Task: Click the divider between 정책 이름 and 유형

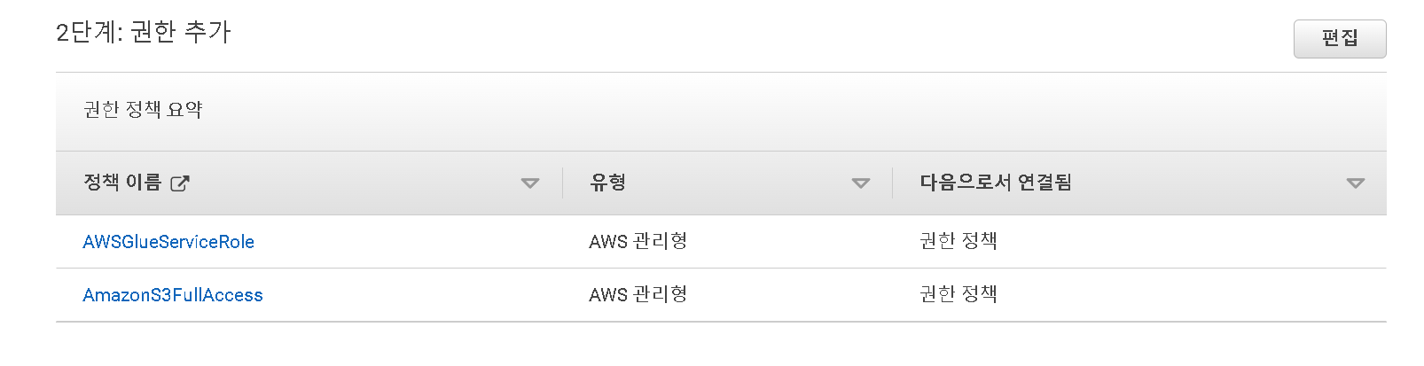Action: click(x=562, y=183)
